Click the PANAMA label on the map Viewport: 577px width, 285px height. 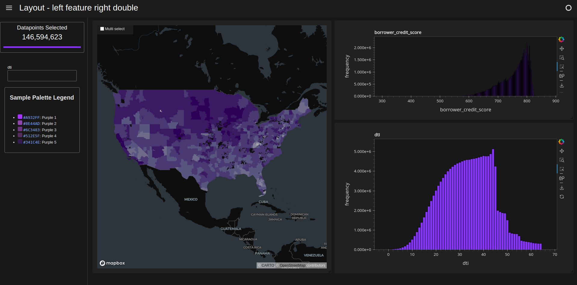click(x=262, y=253)
